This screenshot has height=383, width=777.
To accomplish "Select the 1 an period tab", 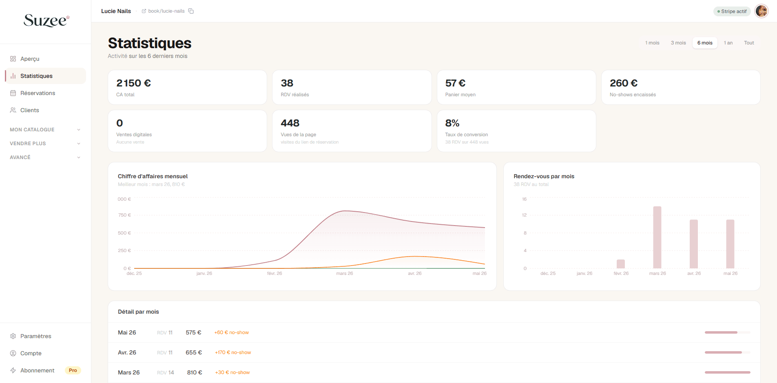I will point(728,43).
